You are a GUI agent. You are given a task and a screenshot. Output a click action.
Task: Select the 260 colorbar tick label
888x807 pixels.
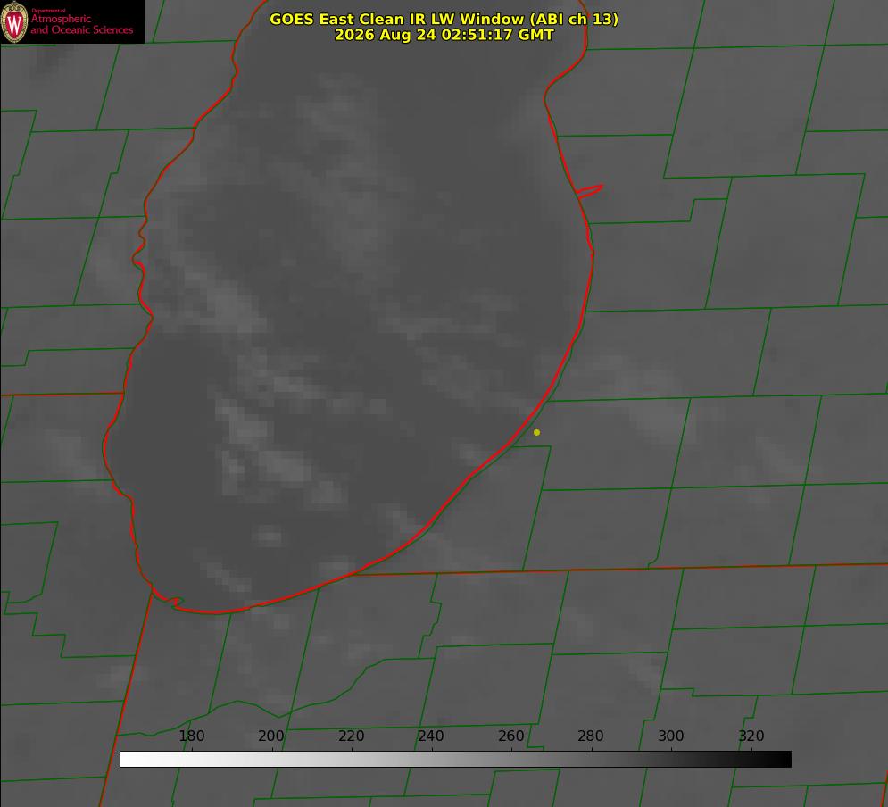click(511, 736)
